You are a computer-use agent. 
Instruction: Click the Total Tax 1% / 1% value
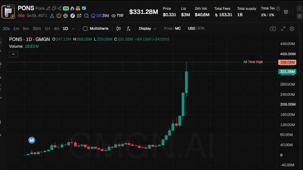click(267, 15)
